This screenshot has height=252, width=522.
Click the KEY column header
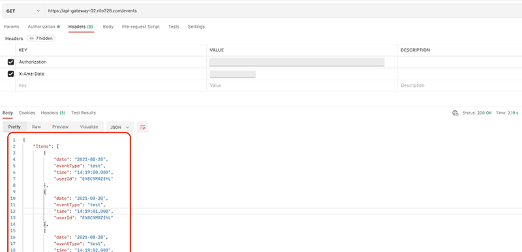(23, 50)
